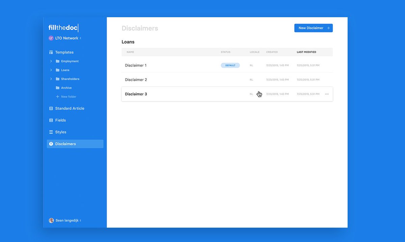Click the Templates layout icon

(51, 52)
